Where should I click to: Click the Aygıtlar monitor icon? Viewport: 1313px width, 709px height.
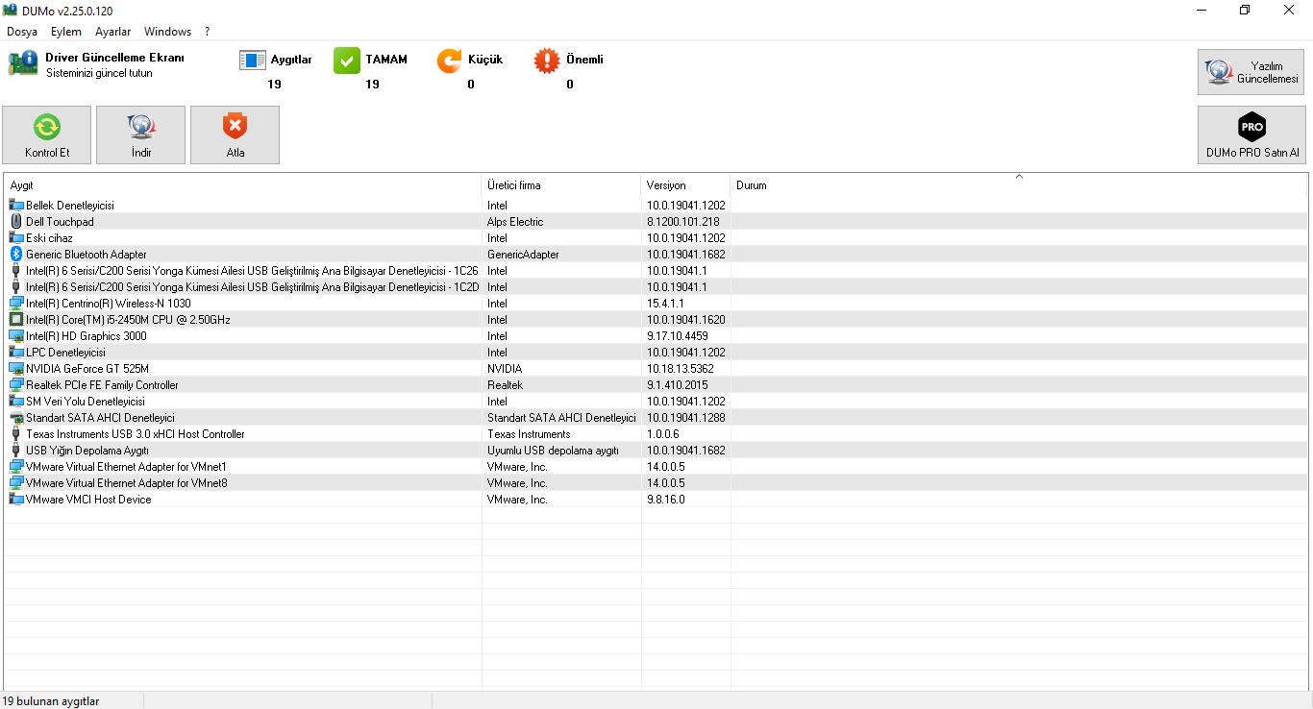(x=252, y=61)
